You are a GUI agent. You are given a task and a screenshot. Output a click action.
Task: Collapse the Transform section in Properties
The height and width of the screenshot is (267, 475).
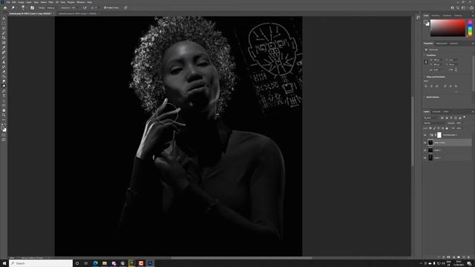[424, 56]
